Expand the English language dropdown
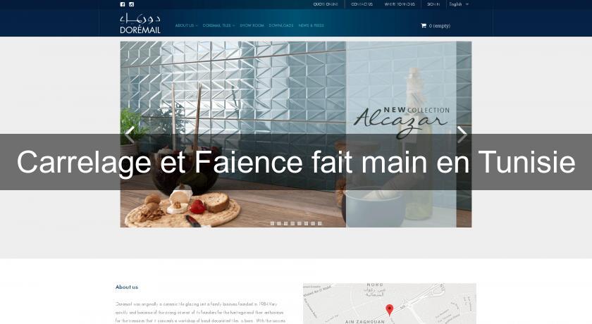This screenshot has height=324, width=592. coord(459,4)
